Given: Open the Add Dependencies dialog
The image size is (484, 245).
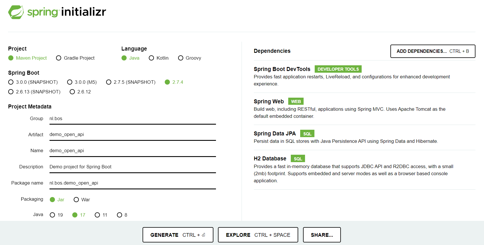Looking at the screenshot, I should [x=432, y=51].
